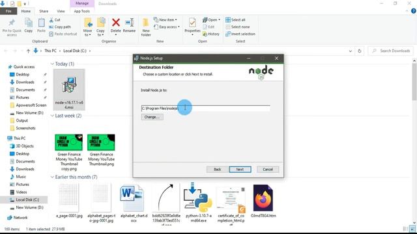Screen dimensions: 417x234
Task: Open the New item dropdown
Action: (x=165, y=20)
